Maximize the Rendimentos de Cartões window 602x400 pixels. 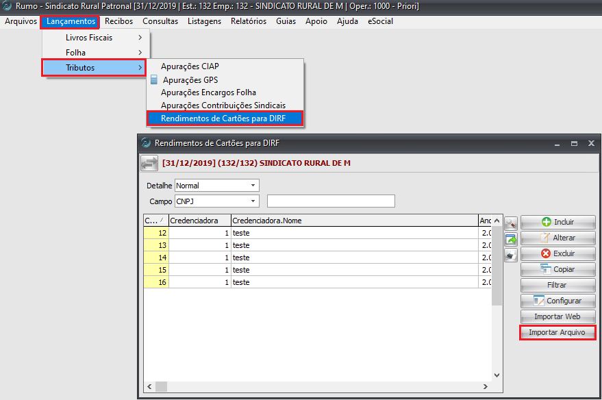[574, 143]
